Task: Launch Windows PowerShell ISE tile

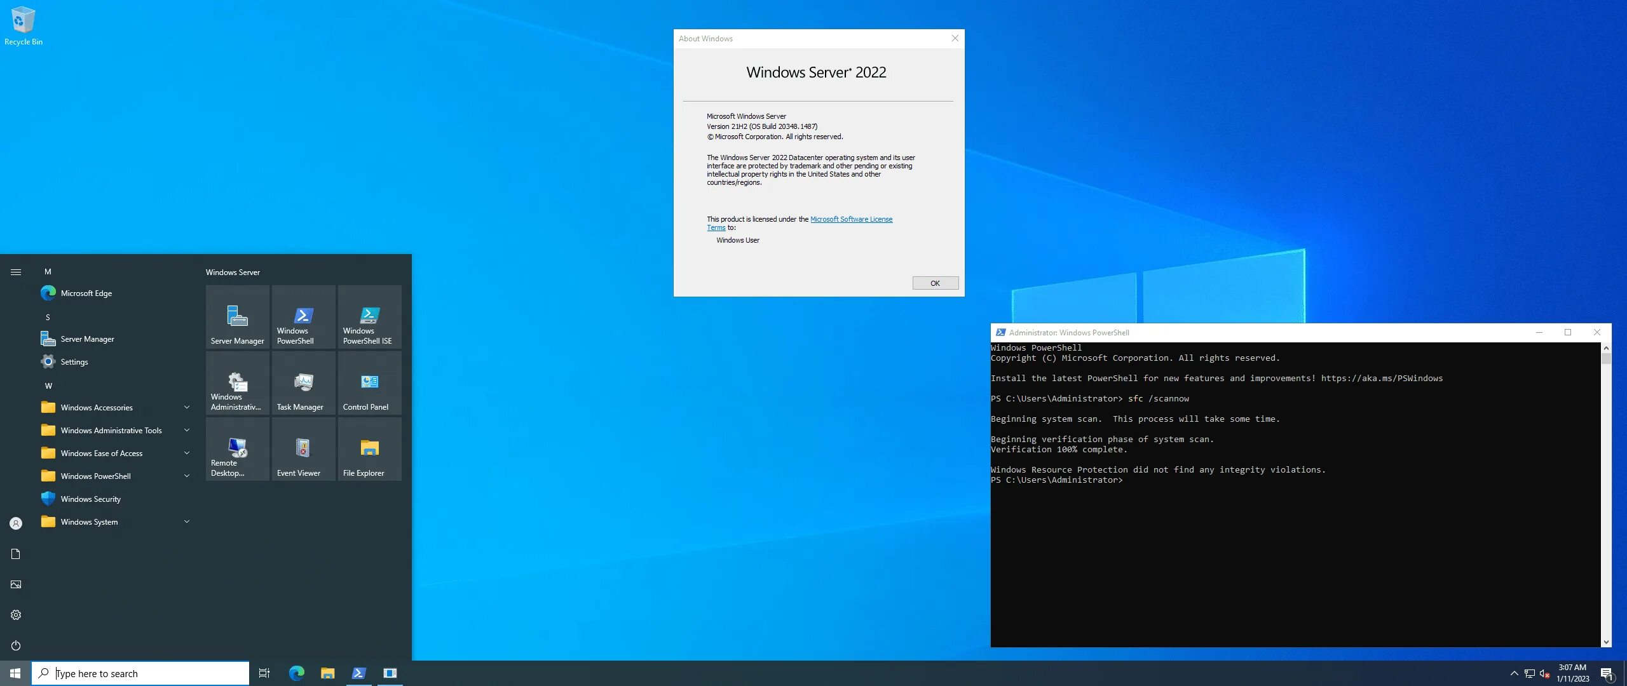Action: pos(369,317)
